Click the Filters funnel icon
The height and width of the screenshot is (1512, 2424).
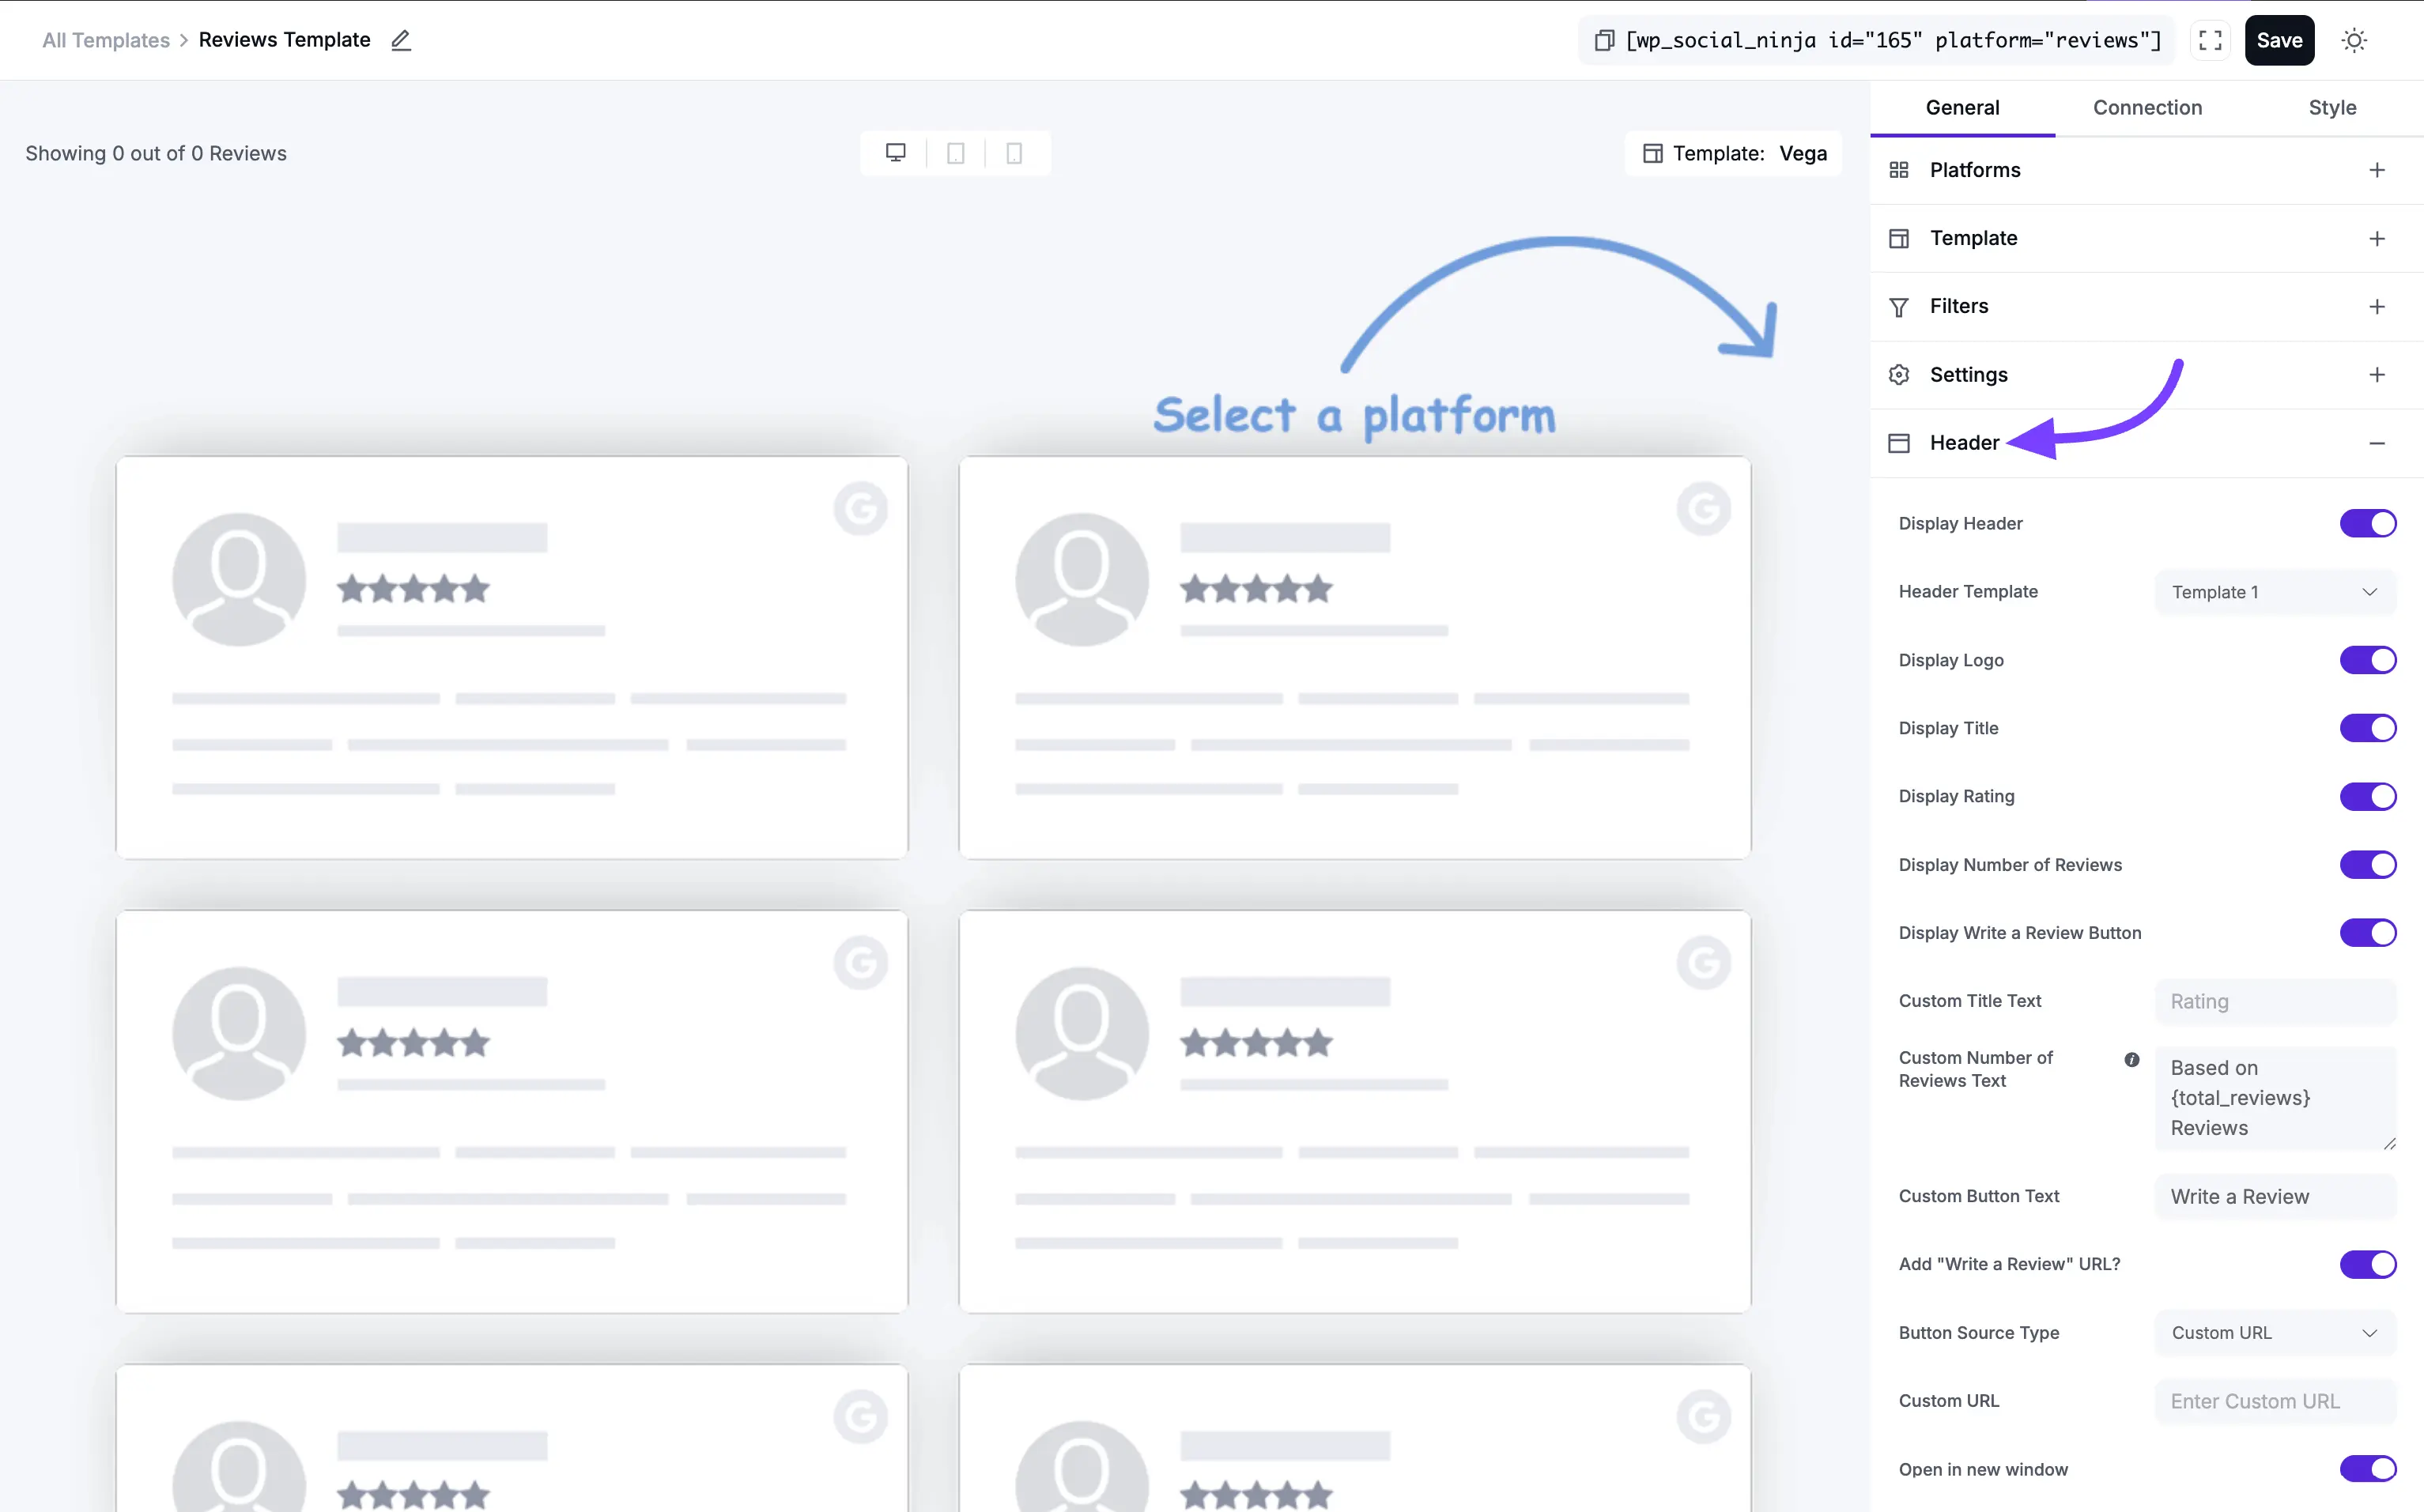tap(1899, 306)
